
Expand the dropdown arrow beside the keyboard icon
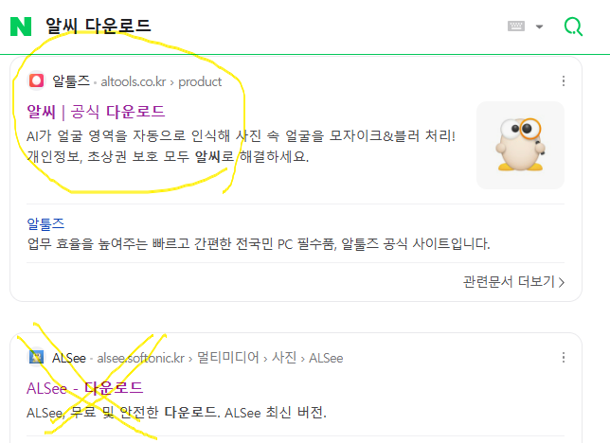539,27
